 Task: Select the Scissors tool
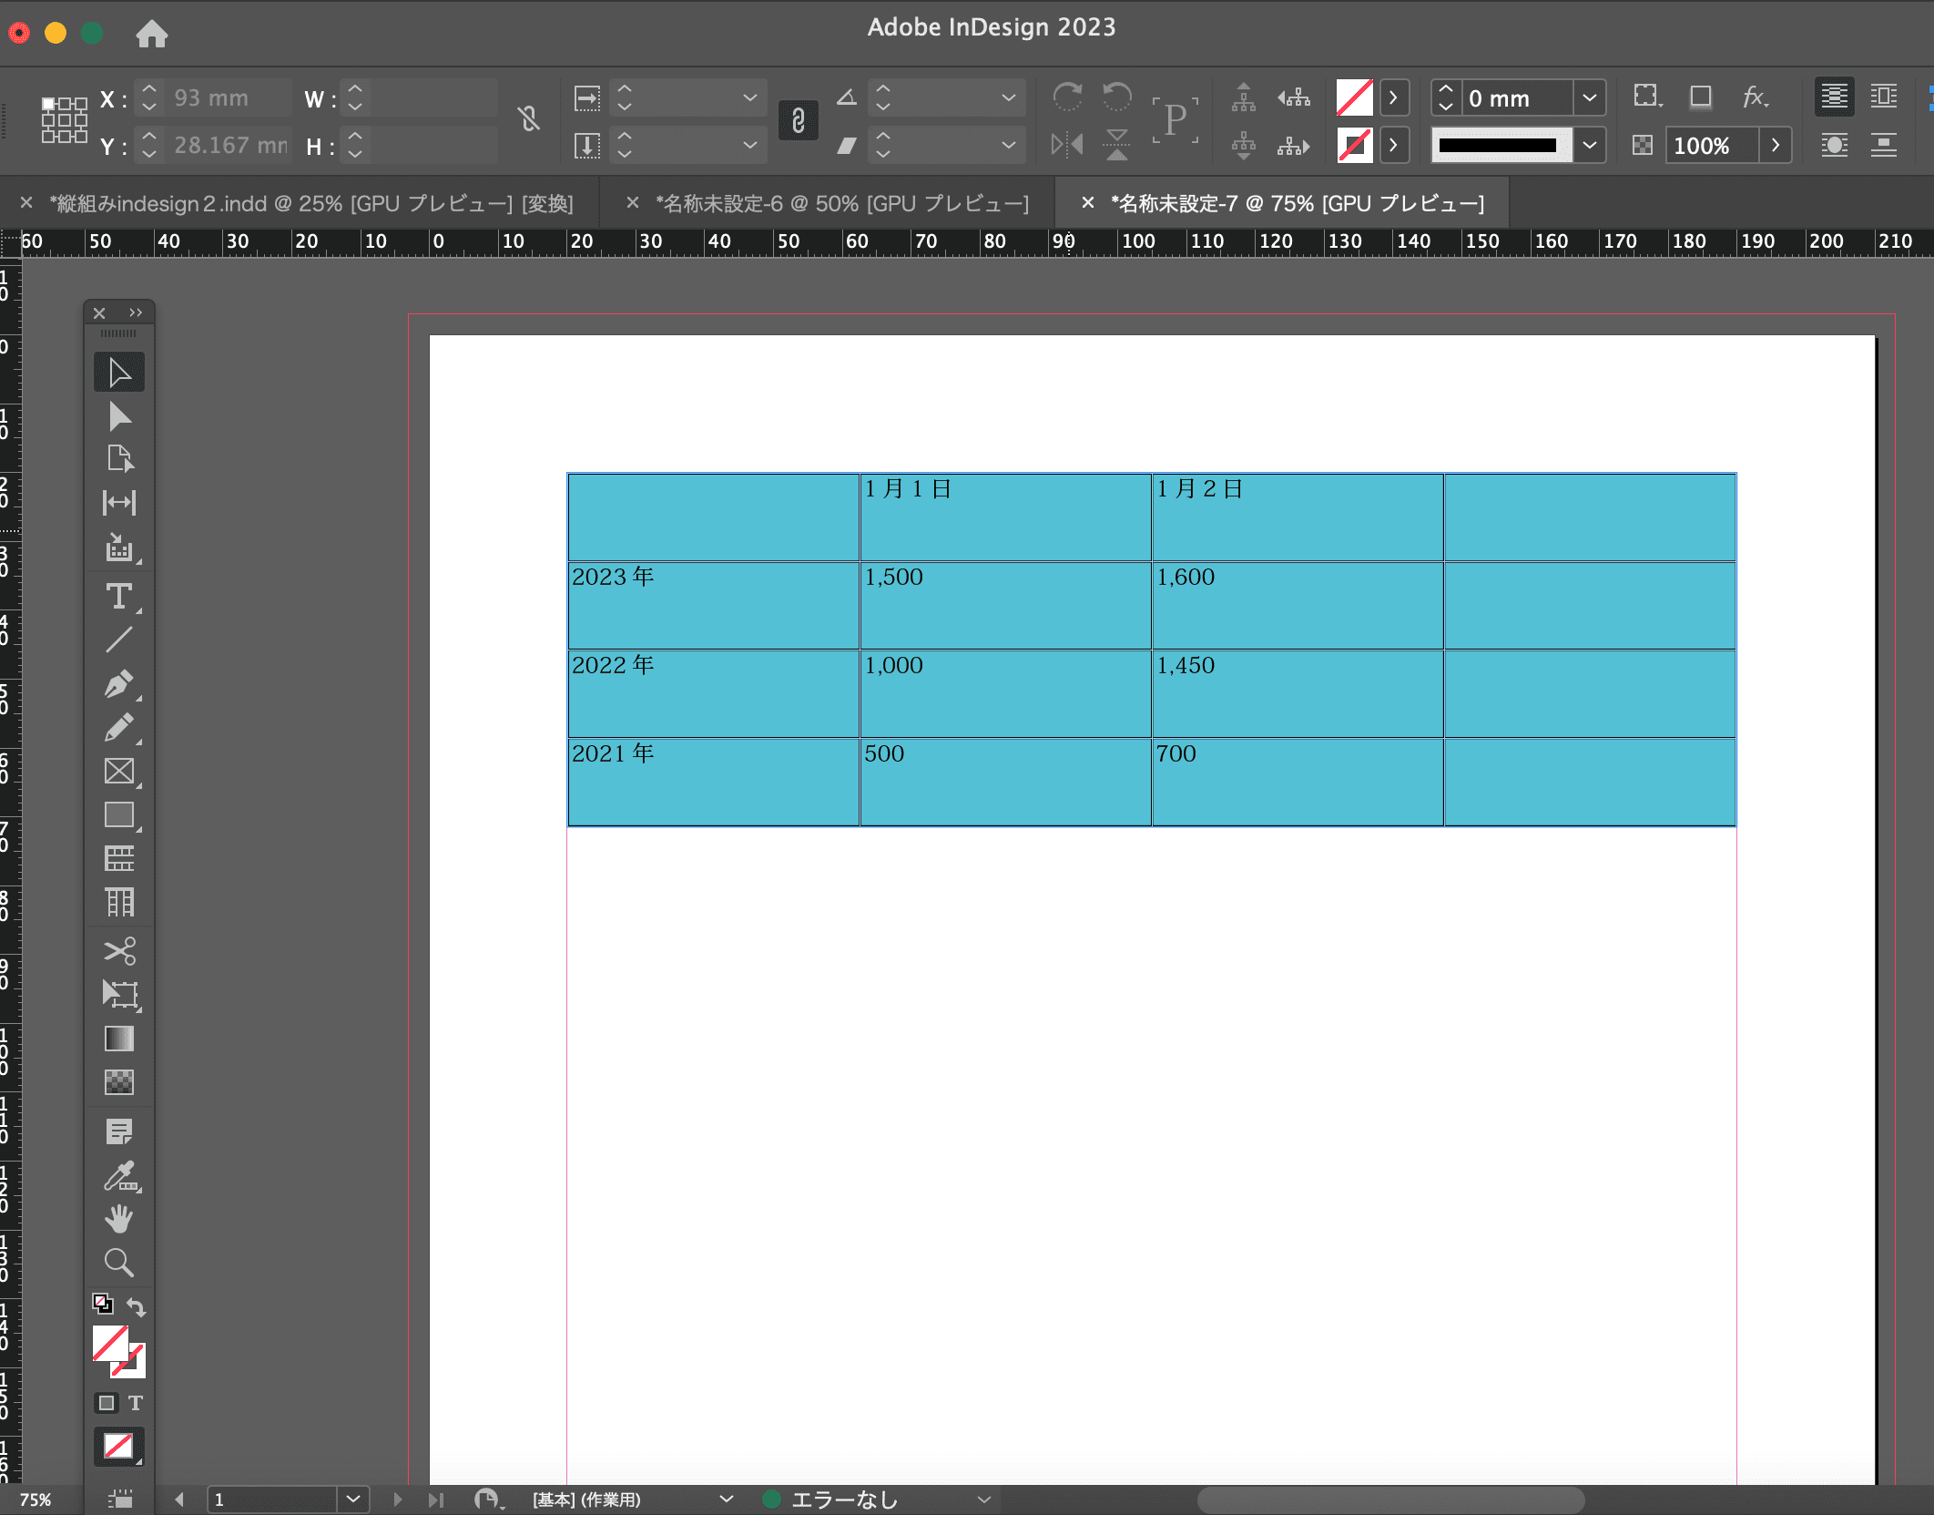coord(119,951)
